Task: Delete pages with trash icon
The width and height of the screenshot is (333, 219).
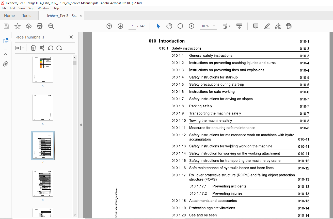Action: (x=33, y=48)
